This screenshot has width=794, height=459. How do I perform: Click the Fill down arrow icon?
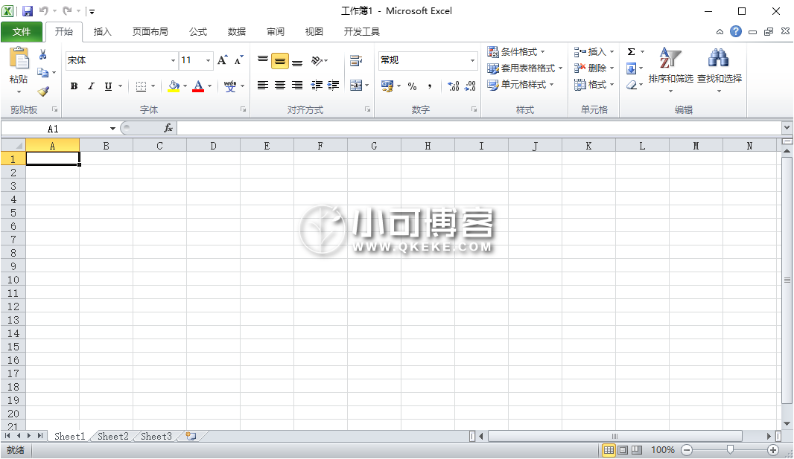[x=632, y=68]
